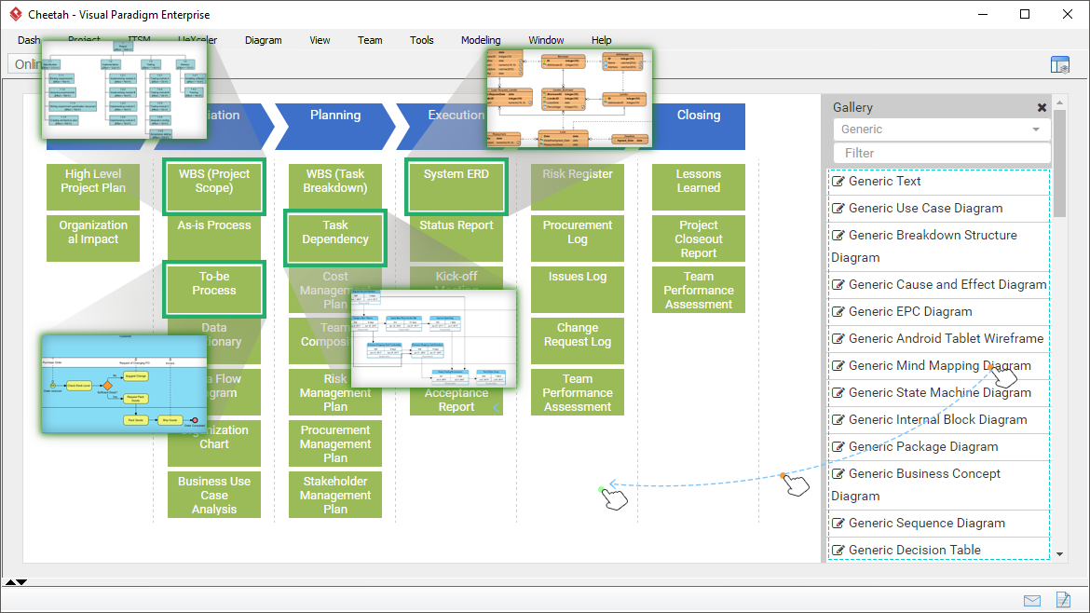Screen dimensions: 1090x613
Task: Open the Team menu
Action: 370,40
